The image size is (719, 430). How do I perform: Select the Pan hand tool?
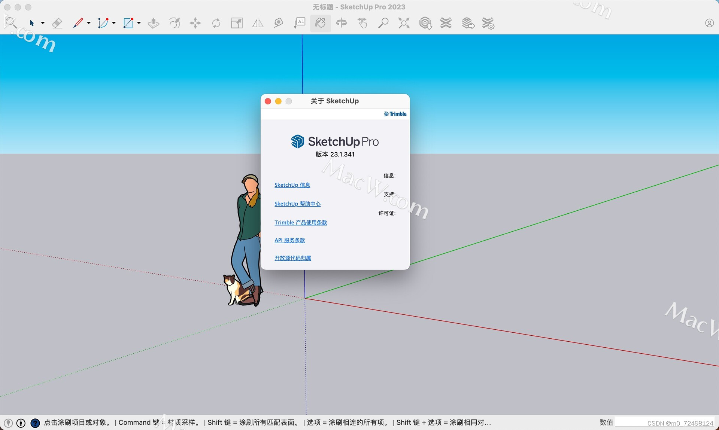(x=362, y=23)
